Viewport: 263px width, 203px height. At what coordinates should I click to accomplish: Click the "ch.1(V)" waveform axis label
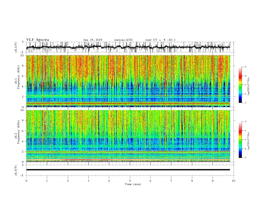pos(16,47)
